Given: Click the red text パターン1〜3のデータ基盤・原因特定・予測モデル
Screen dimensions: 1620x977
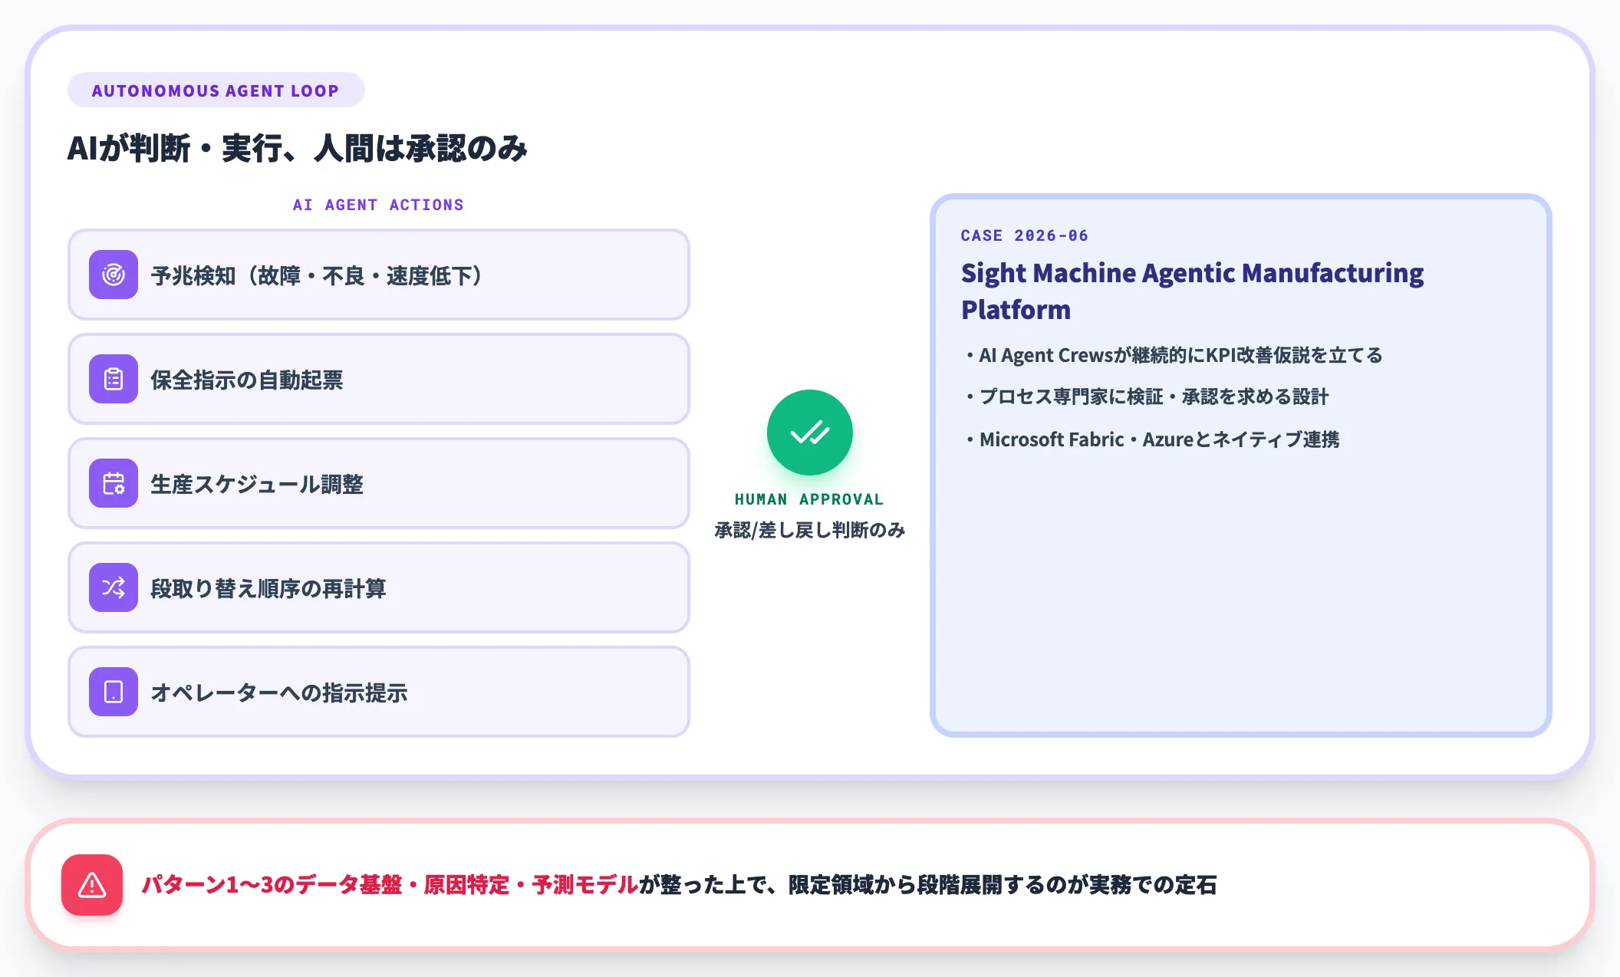Looking at the screenshot, I should tap(390, 885).
